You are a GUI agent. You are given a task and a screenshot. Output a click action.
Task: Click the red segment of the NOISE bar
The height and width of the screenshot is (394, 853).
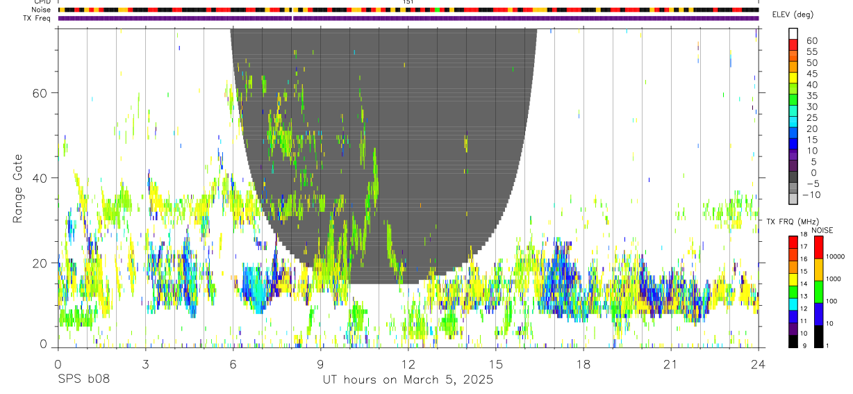(x=818, y=247)
